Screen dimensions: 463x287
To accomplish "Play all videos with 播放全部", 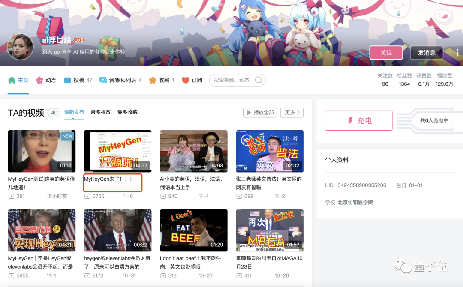I will (260, 112).
